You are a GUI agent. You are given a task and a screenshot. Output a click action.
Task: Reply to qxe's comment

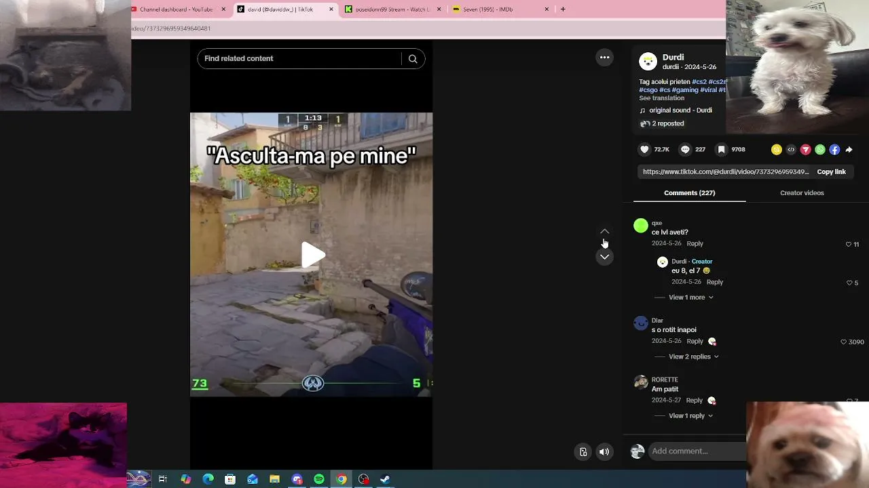(x=695, y=244)
